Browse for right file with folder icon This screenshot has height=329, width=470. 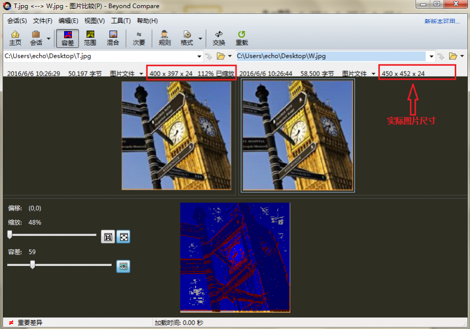453,56
